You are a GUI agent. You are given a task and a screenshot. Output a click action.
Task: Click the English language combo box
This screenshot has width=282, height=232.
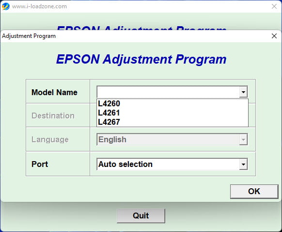pyautogui.click(x=172, y=139)
